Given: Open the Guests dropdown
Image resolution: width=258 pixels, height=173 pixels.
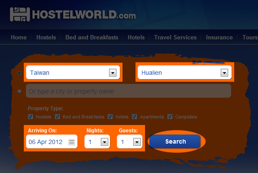Looking at the screenshot, I should click(x=130, y=141).
